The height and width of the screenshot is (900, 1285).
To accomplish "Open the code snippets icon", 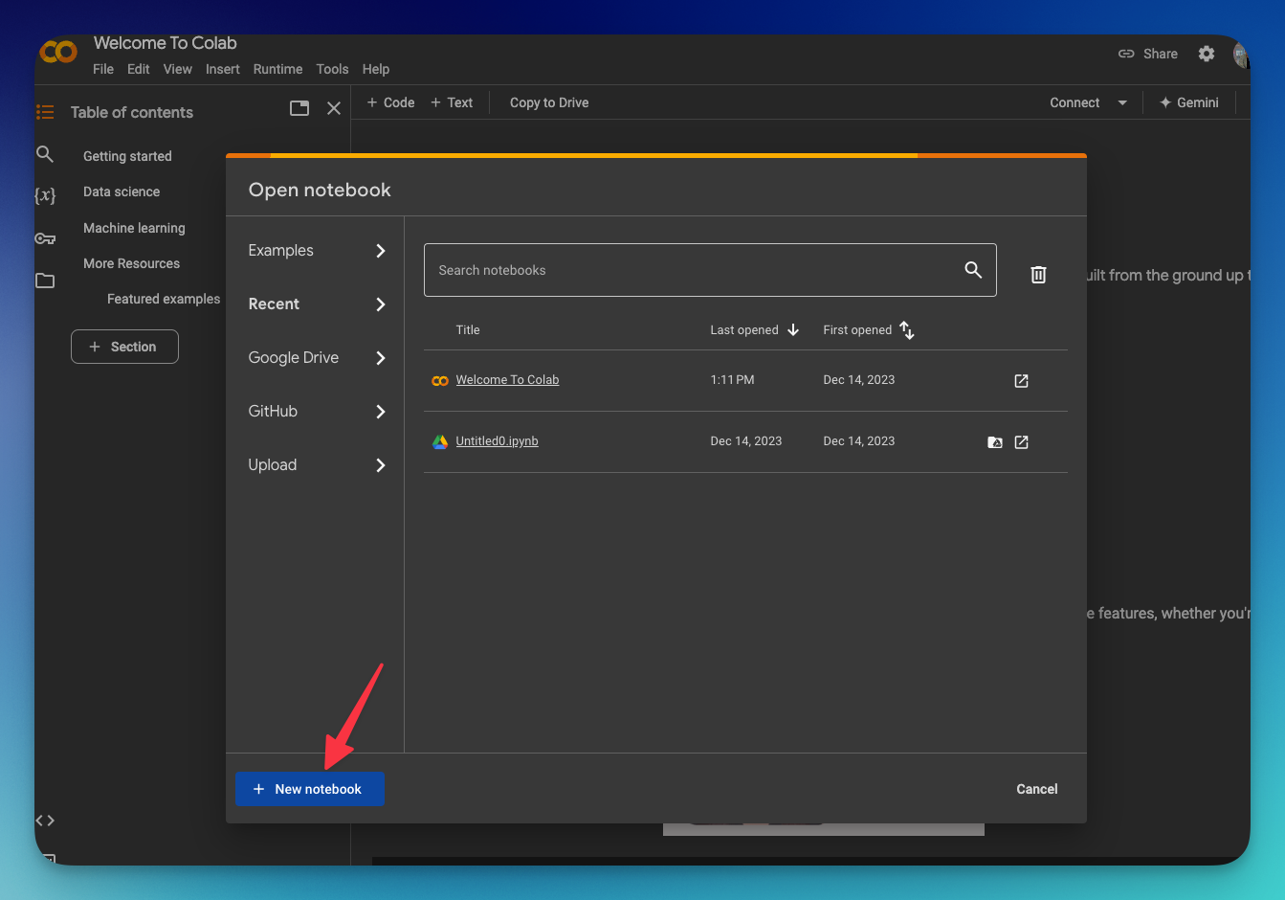I will 45,821.
